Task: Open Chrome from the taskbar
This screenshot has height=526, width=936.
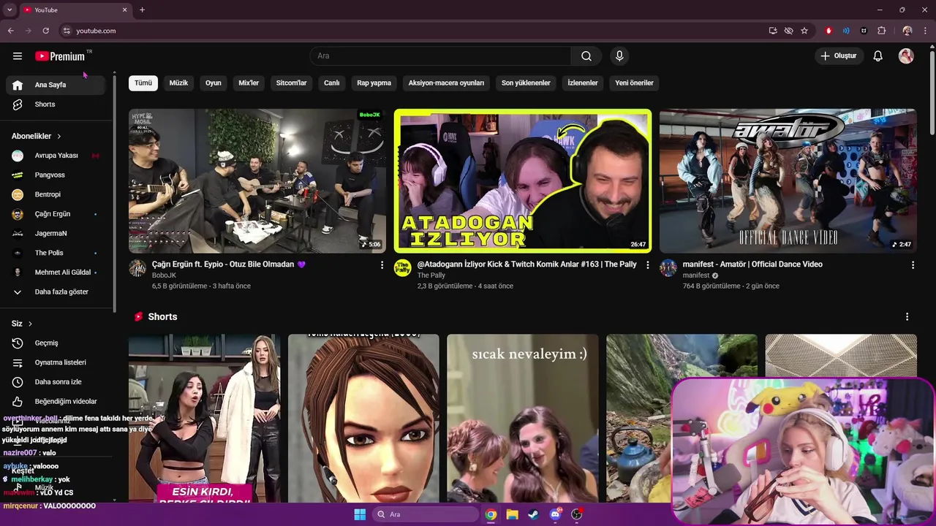Action: [x=491, y=514]
